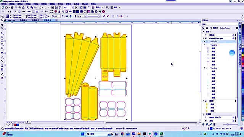The image size is (244, 137).
Task: Toggle visibility eye of CustomTraceLayer
Action: (x=206, y=38)
